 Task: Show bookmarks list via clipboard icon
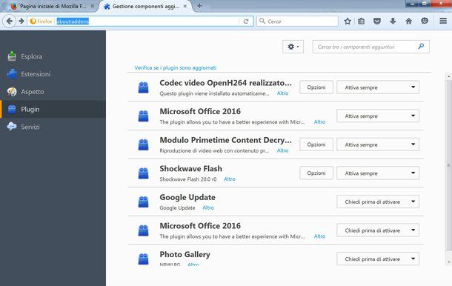[x=361, y=21]
